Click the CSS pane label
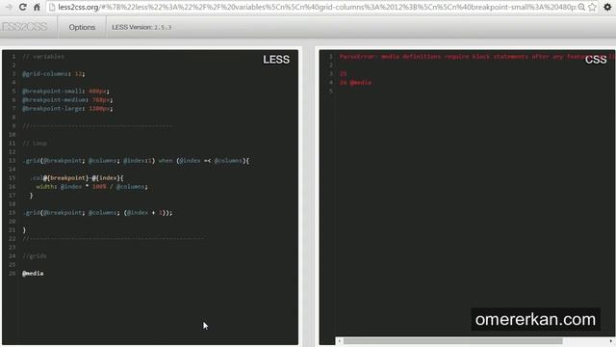The height and width of the screenshot is (347, 616). click(x=596, y=60)
